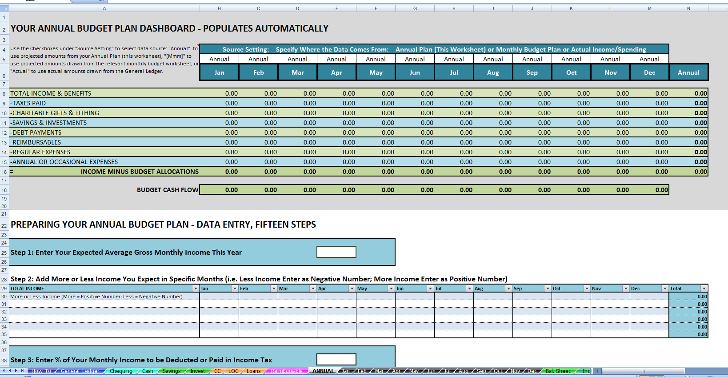Open the Aug column filter dropdown in row 29
The width and height of the screenshot is (728, 377).
tap(508, 289)
